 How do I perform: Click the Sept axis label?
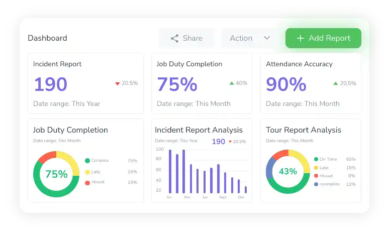(223, 197)
